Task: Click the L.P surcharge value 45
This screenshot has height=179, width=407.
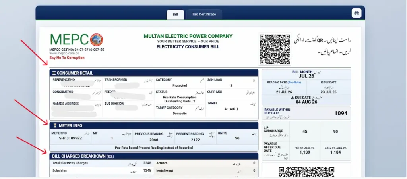Action: (x=305, y=132)
